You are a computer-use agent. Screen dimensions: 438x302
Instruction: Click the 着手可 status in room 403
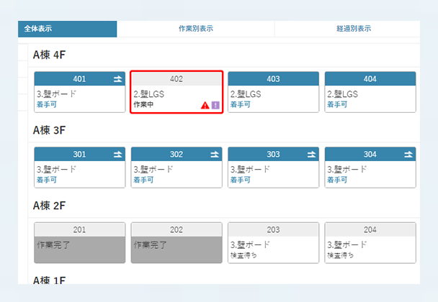(240, 104)
